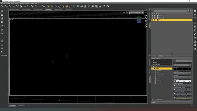Click the yellow reset view icon

(146, 27)
